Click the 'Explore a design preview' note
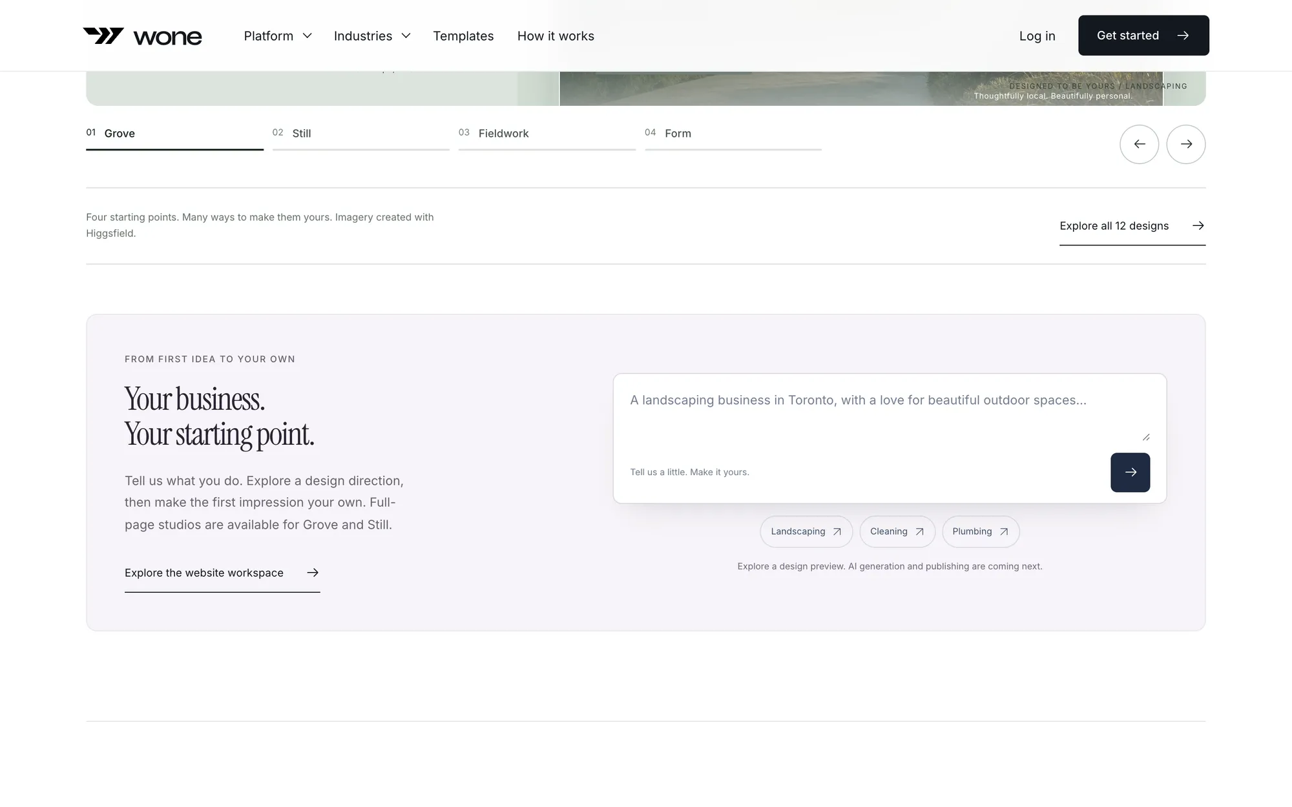This screenshot has height=807, width=1292. point(890,566)
